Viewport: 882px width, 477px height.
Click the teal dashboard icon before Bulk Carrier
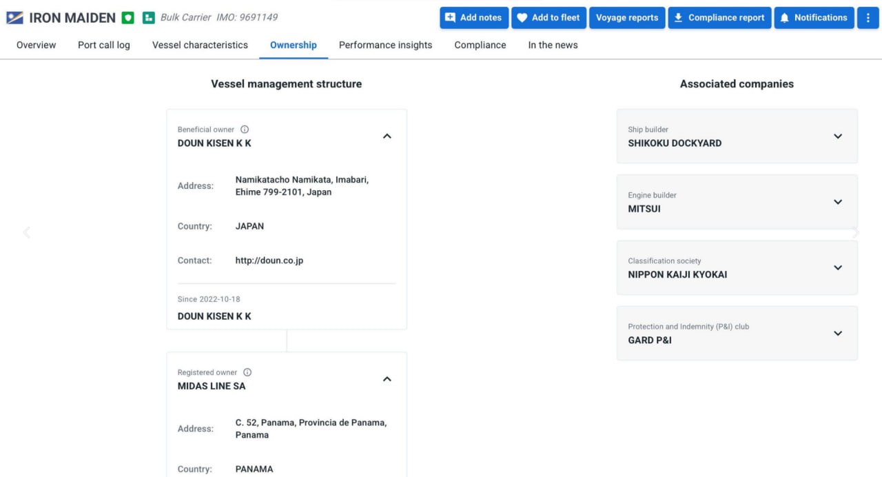[x=148, y=18]
